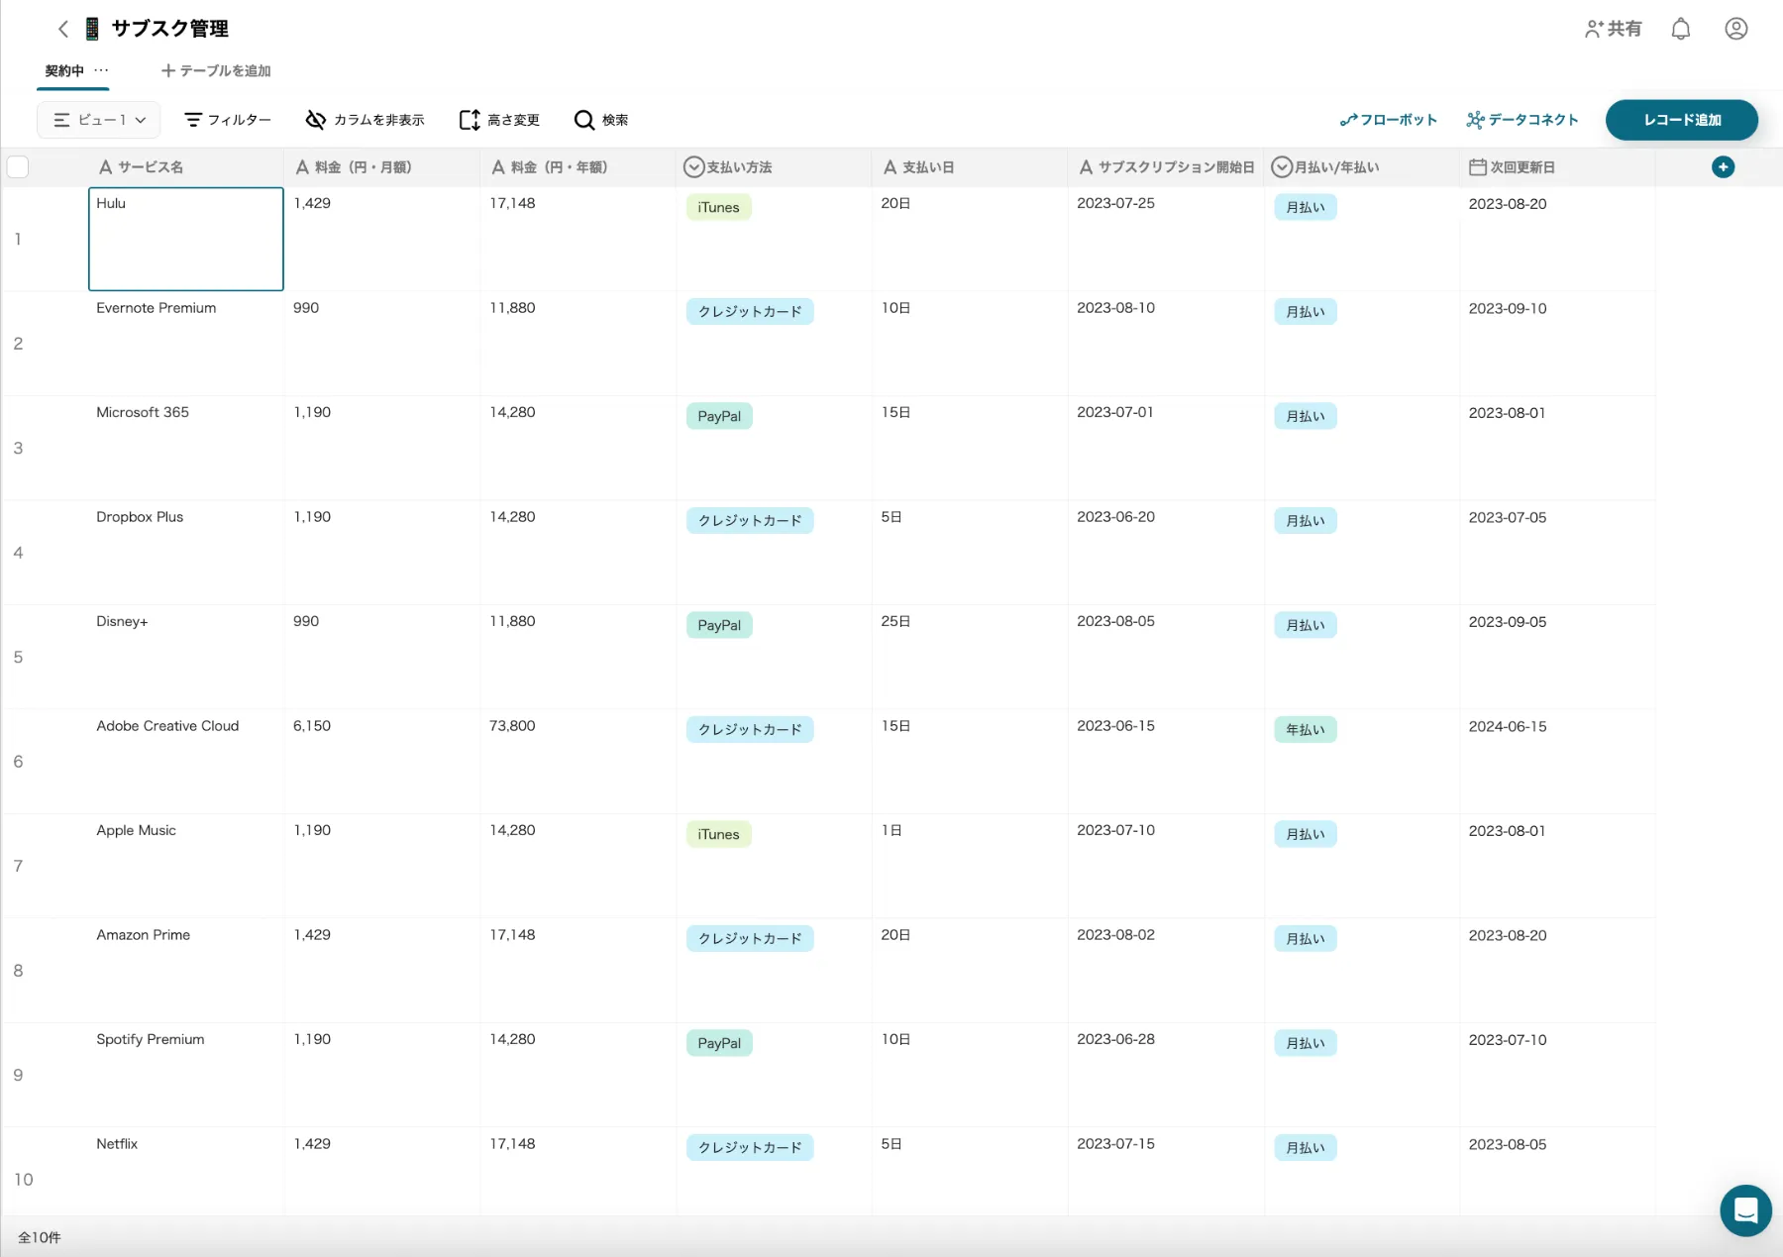Click iTunes tag in Apple Music row
The height and width of the screenshot is (1257, 1783).
718,834
